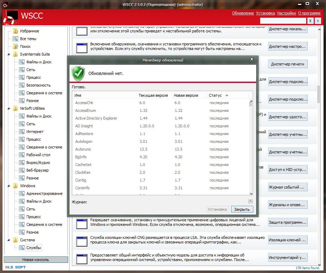Collapse the Windows tree node

coord(8,186)
